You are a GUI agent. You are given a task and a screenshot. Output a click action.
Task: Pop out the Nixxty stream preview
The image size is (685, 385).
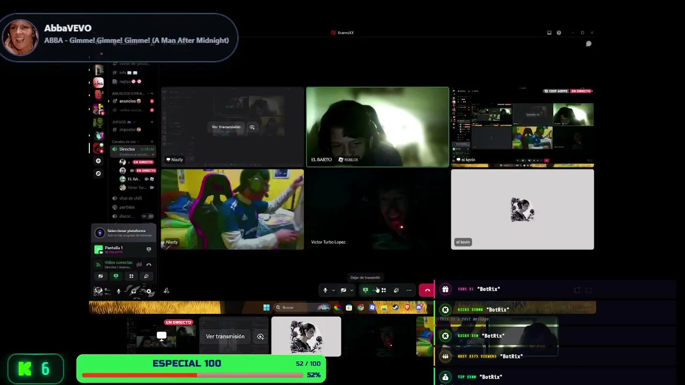coord(252,127)
